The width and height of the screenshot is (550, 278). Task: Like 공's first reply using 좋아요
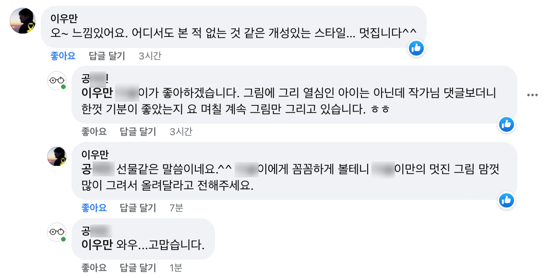click(94, 131)
